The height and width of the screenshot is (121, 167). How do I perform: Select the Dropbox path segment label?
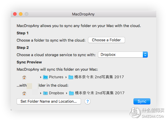click(x=57, y=93)
